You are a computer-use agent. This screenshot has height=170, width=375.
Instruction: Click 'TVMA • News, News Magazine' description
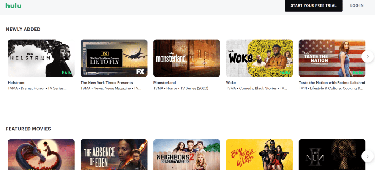coord(111,88)
